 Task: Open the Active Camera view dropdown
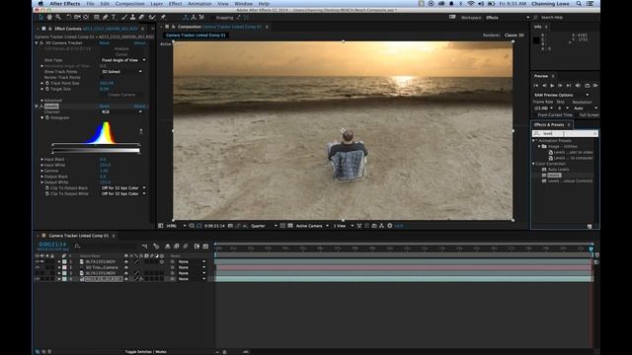coord(312,226)
